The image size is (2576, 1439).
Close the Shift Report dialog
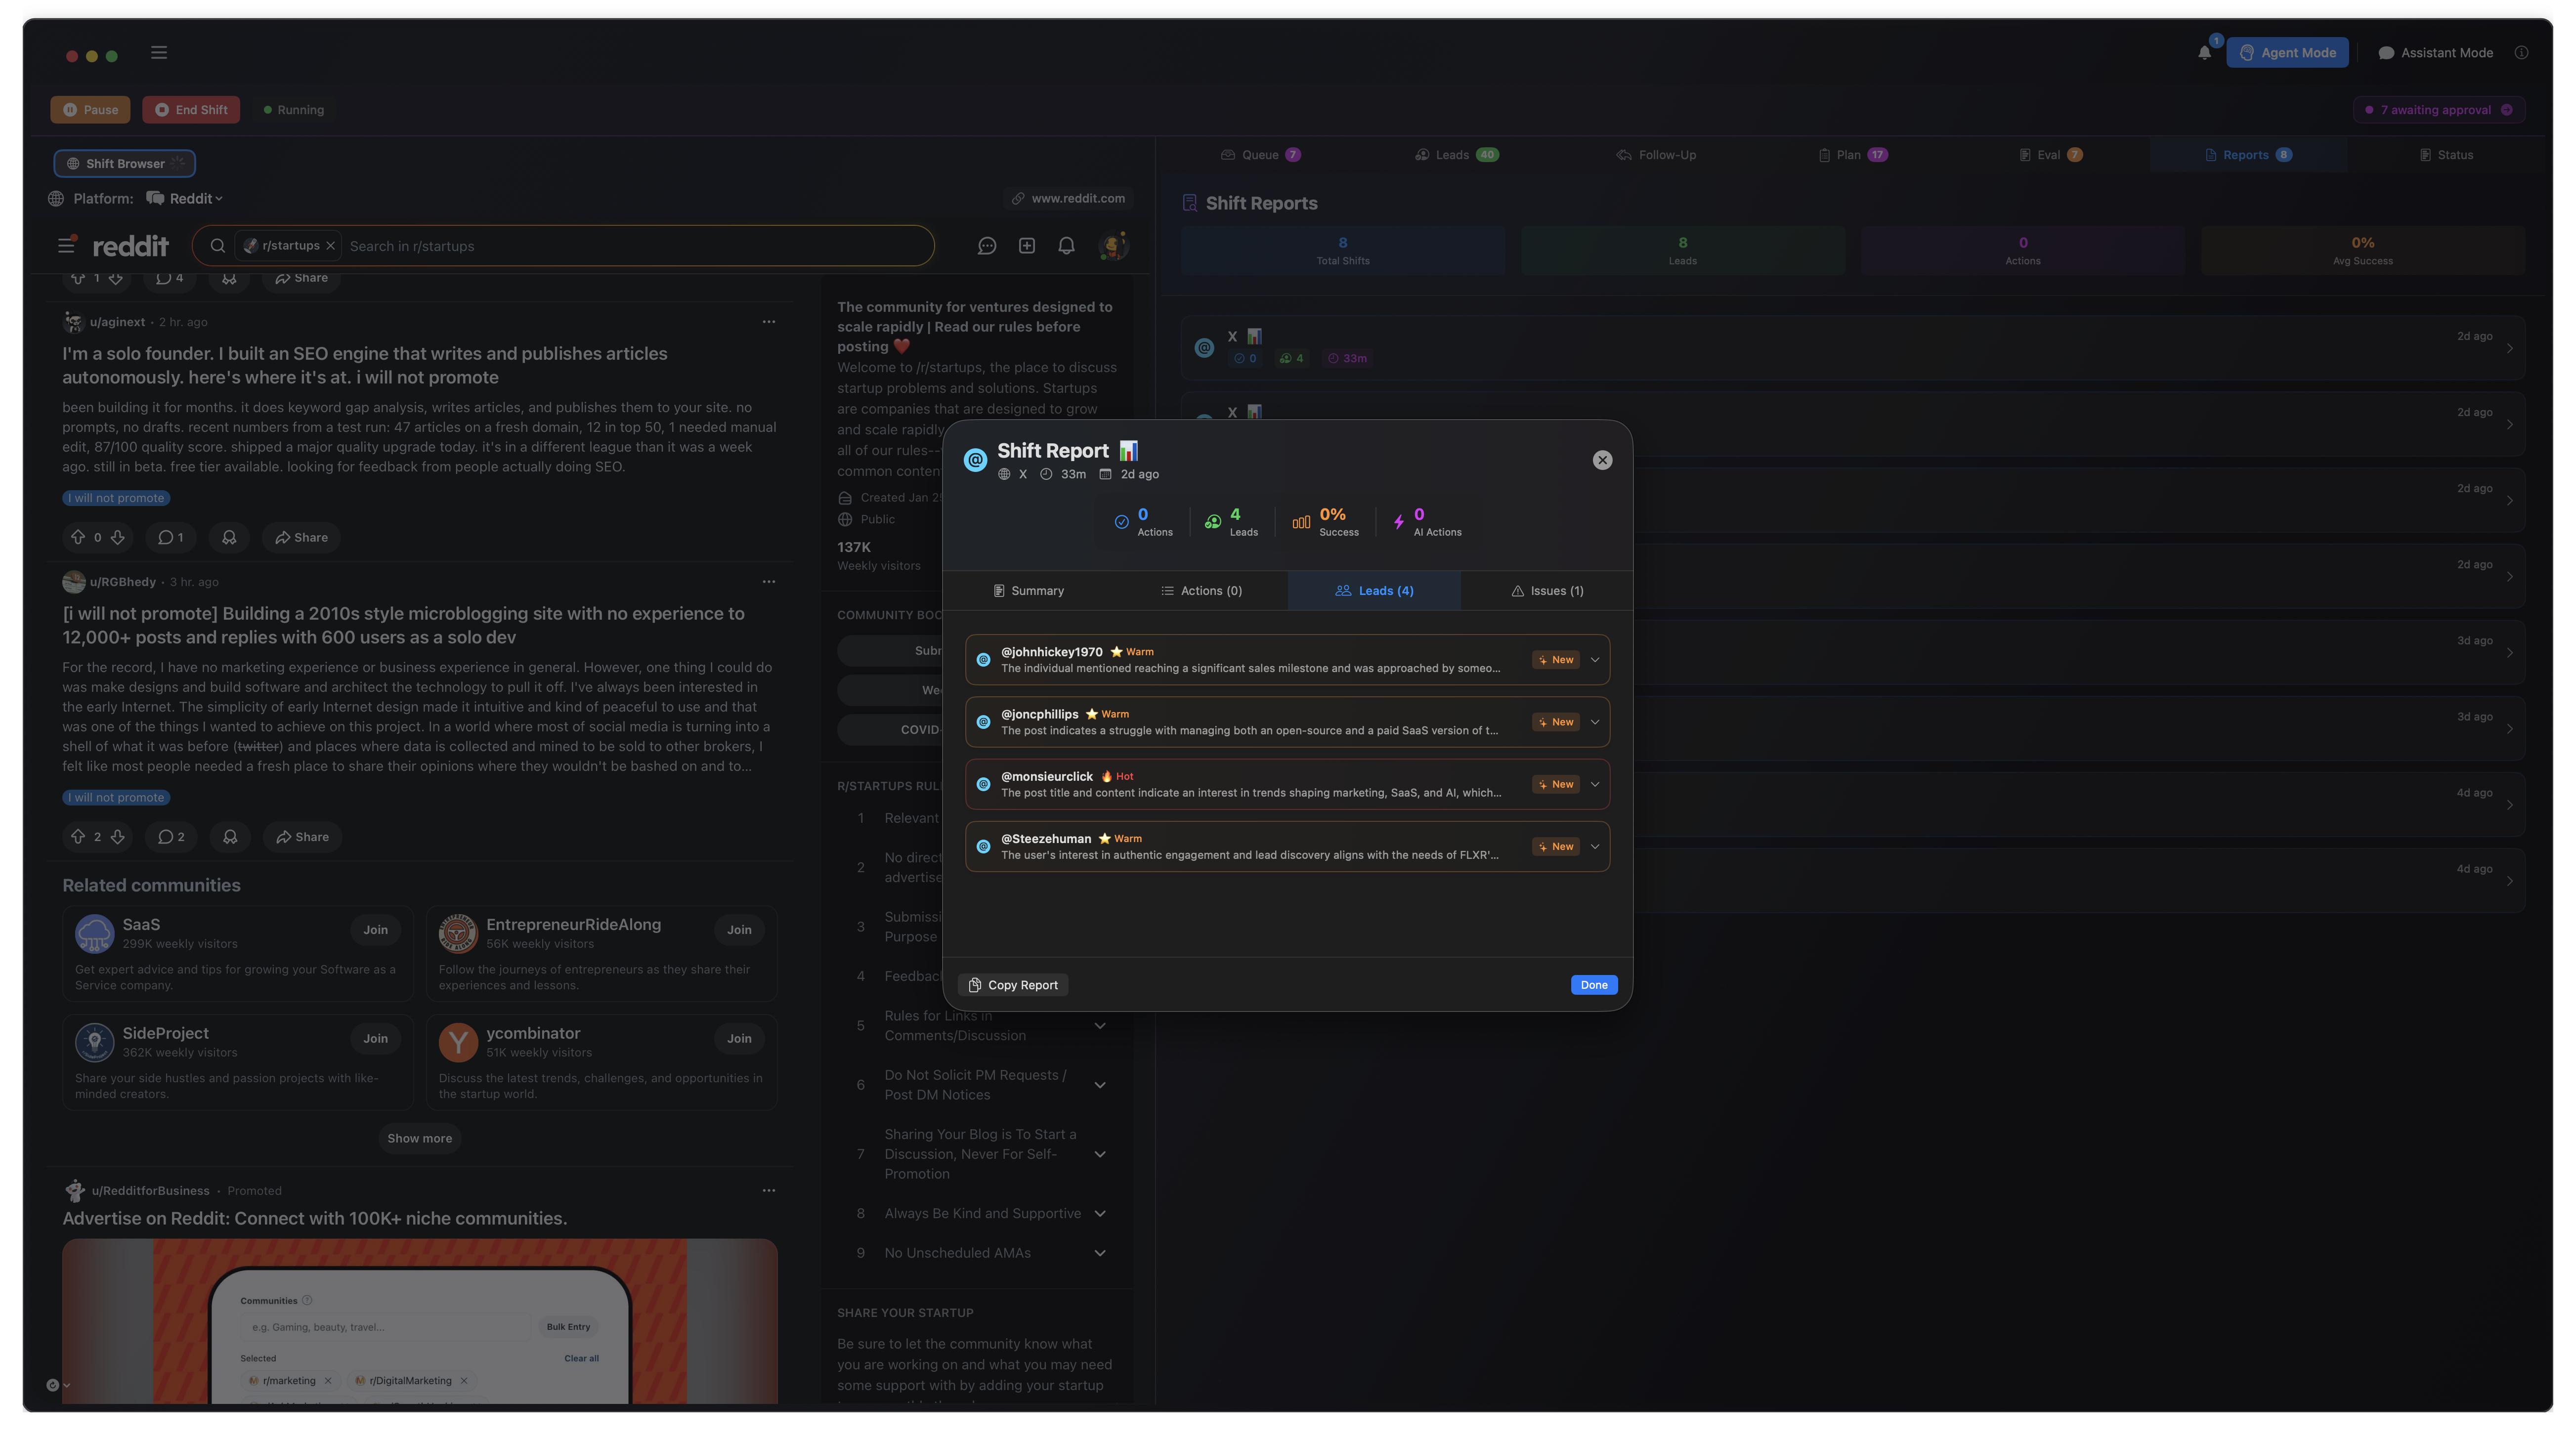[x=1602, y=460]
